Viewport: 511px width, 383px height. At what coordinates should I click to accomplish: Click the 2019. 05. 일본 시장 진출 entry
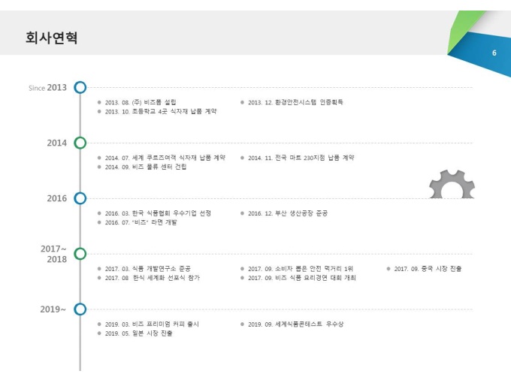point(138,333)
